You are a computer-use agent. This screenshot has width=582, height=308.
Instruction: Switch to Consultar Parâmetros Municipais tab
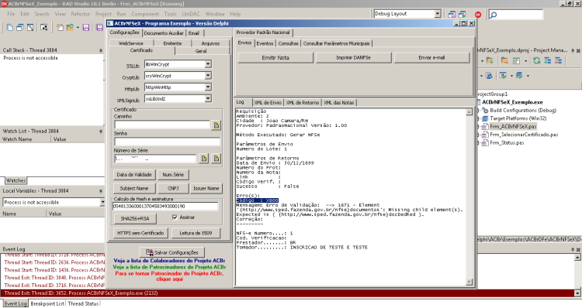[336, 43]
